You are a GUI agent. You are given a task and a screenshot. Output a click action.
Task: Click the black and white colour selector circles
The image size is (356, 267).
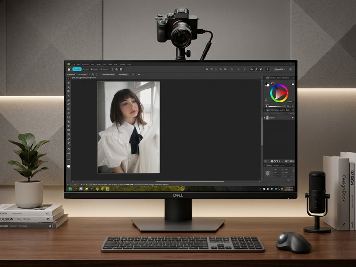coord(267,85)
